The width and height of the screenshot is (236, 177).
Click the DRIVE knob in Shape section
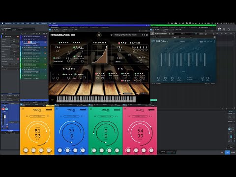(x=68, y=78)
